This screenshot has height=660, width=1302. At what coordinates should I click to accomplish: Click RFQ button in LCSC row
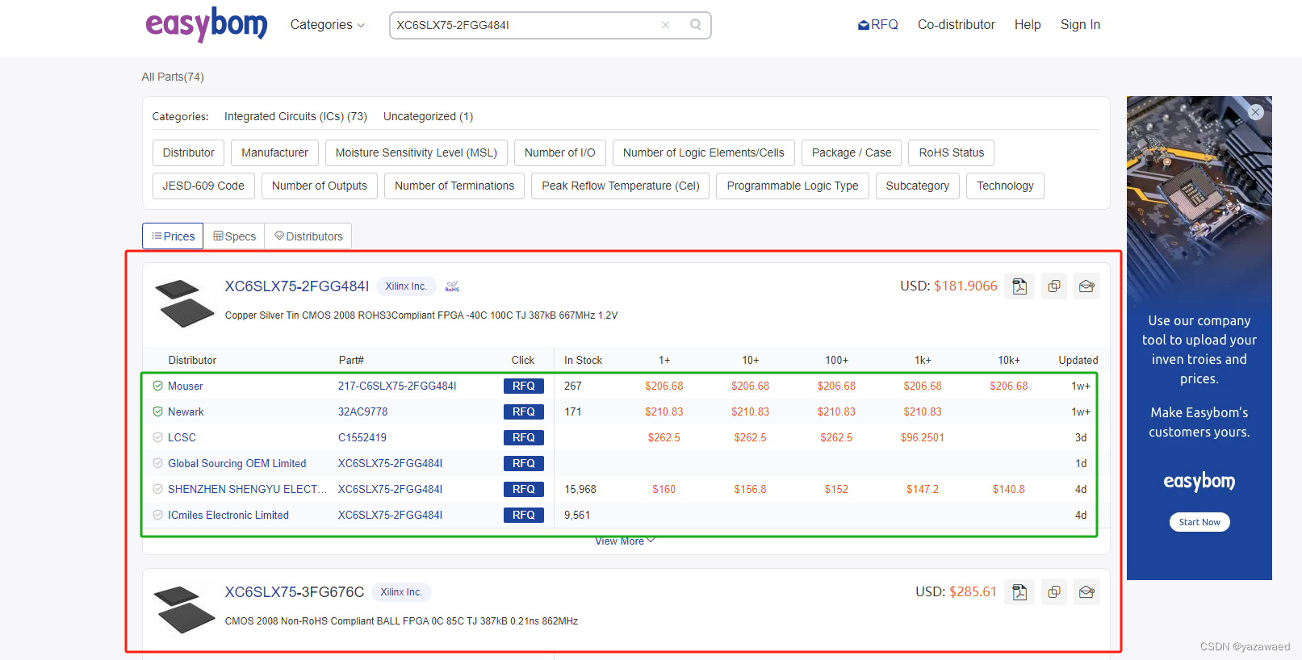tap(523, 437)
